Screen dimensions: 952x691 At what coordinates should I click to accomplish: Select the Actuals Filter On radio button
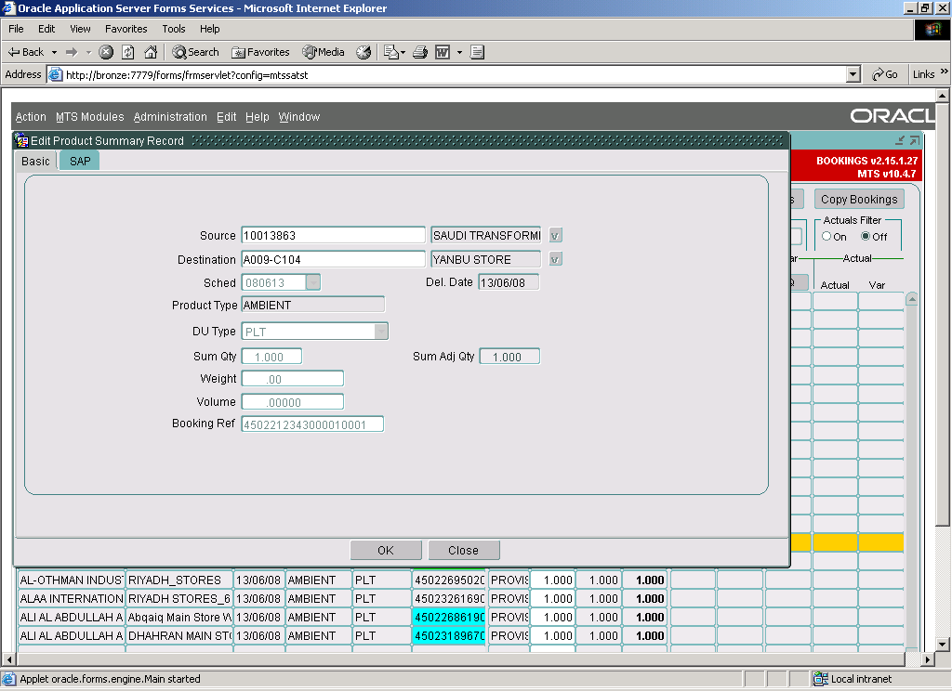[826, 236]
